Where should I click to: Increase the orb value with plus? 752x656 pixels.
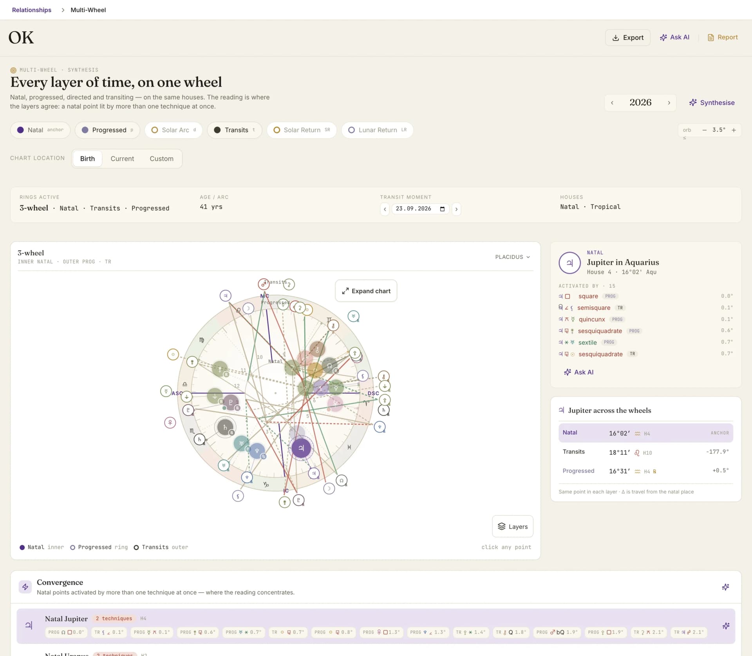coord(734,130)
